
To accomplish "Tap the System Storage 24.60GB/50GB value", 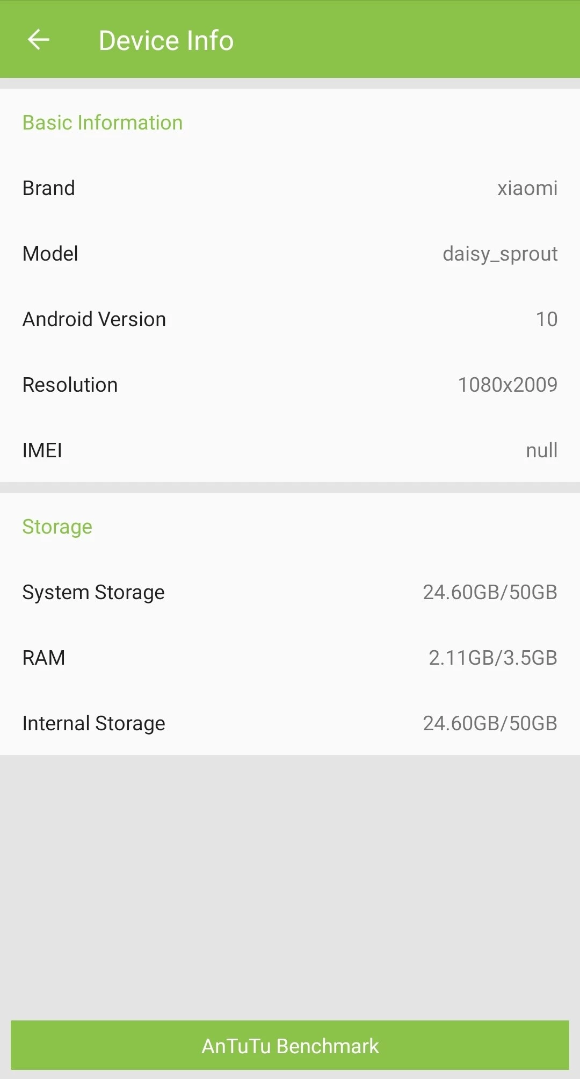I will [490, 593].
